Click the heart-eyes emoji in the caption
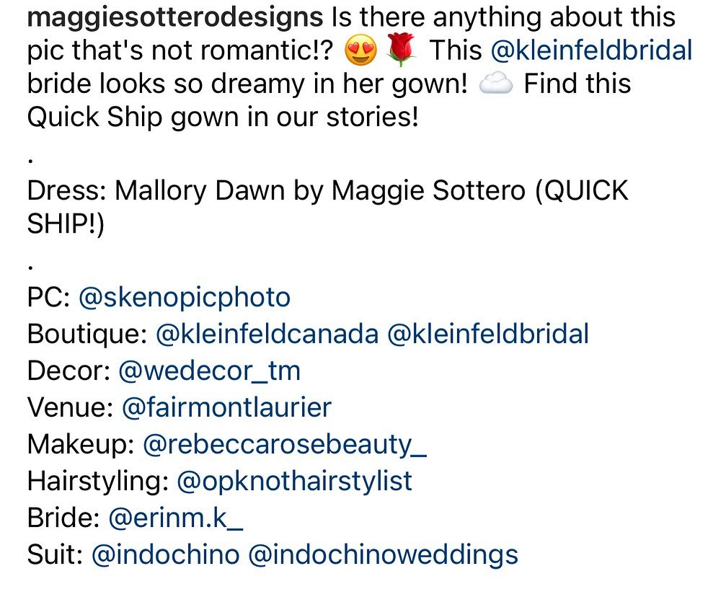726x589 pixels. (x=360, y=50)
